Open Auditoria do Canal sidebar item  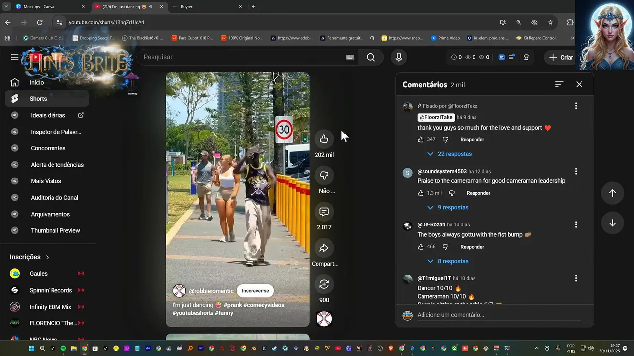[47, 198]
